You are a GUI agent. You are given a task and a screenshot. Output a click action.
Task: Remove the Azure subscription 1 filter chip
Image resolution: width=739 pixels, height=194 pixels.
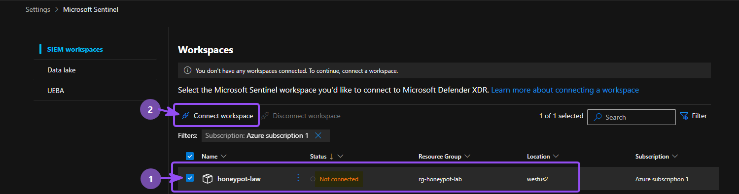318,135
